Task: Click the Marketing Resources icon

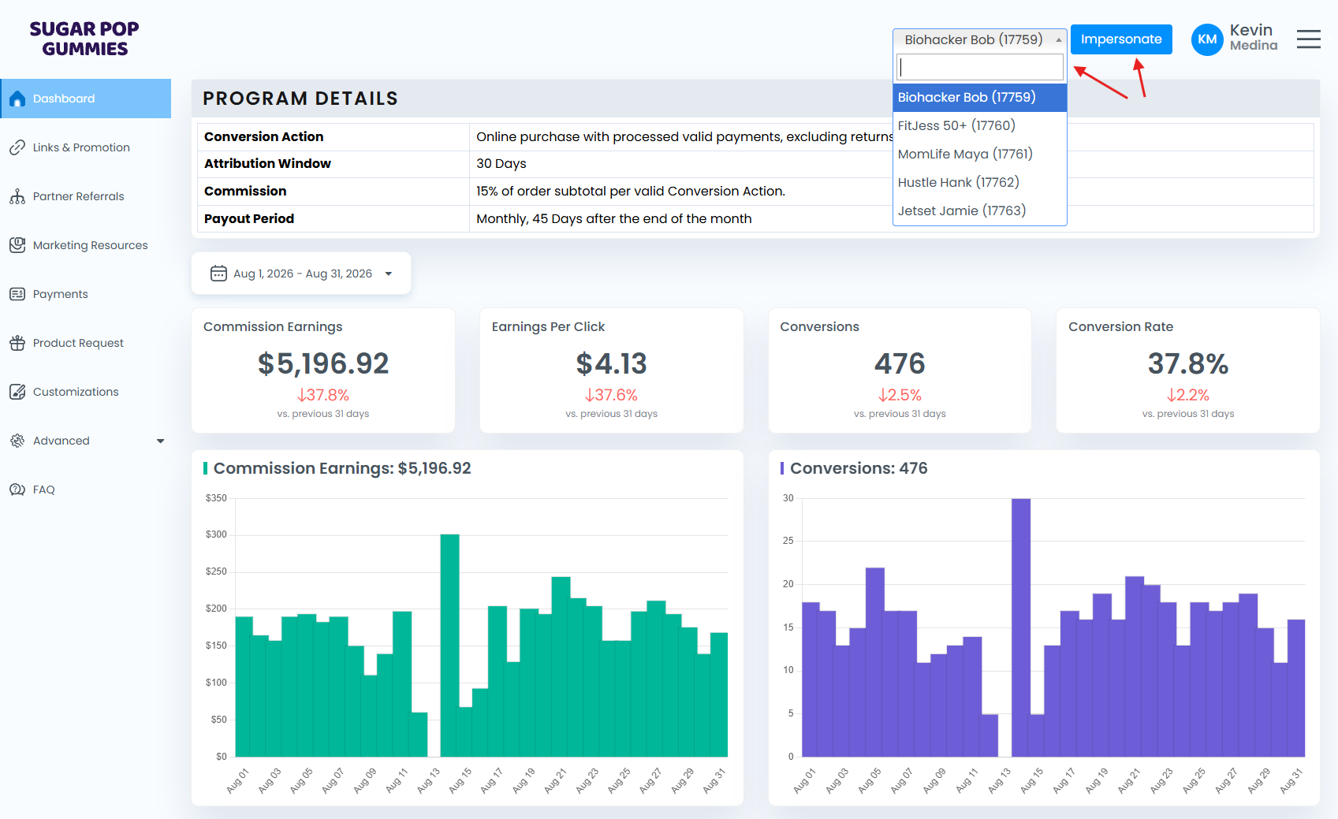Action: [17, 245]
